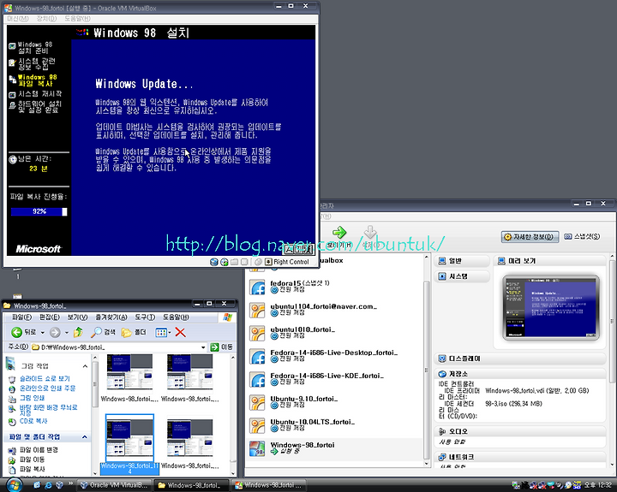This screenshot has width=617, height=492.
Task: Open the 파일(F) menu in Explorer
Action: [21, 317]
